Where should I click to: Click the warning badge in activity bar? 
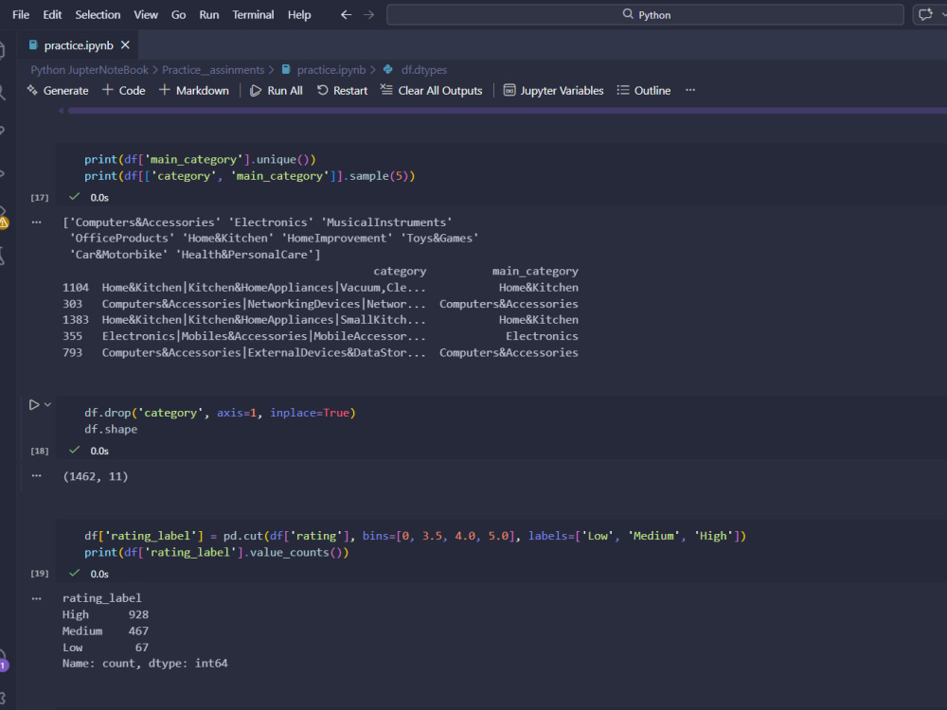coord(4,223)
